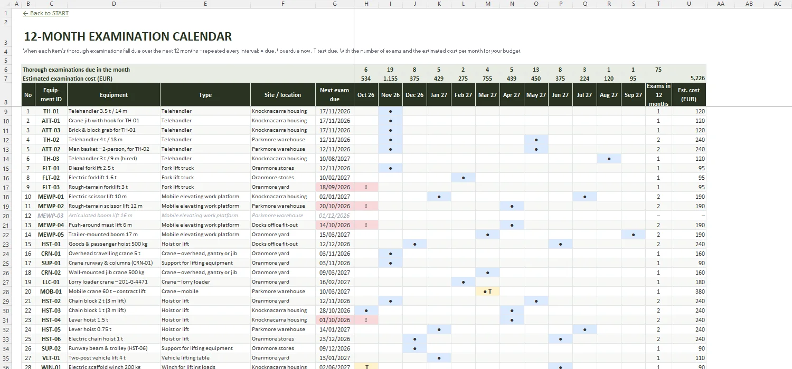The height and width of the screenshot is (369, 792).
Task: Click row header 20
Action: [x=5, y=216]
